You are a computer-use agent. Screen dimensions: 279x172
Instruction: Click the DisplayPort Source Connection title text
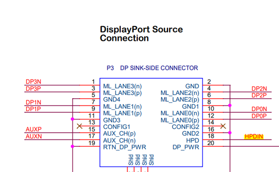point(141,34)
